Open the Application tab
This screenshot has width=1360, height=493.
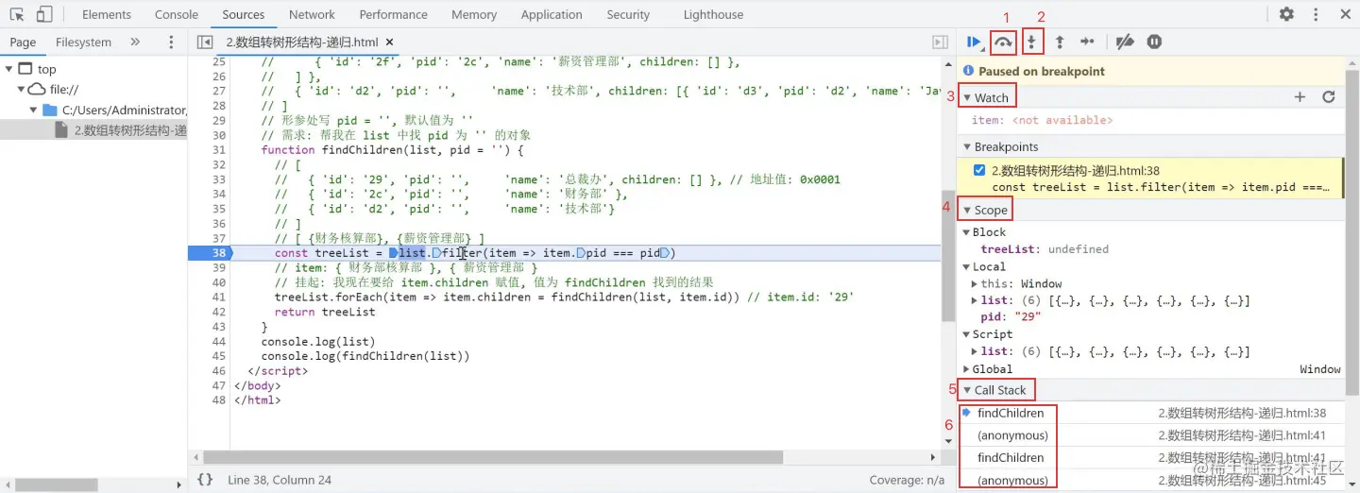point(552,14)
